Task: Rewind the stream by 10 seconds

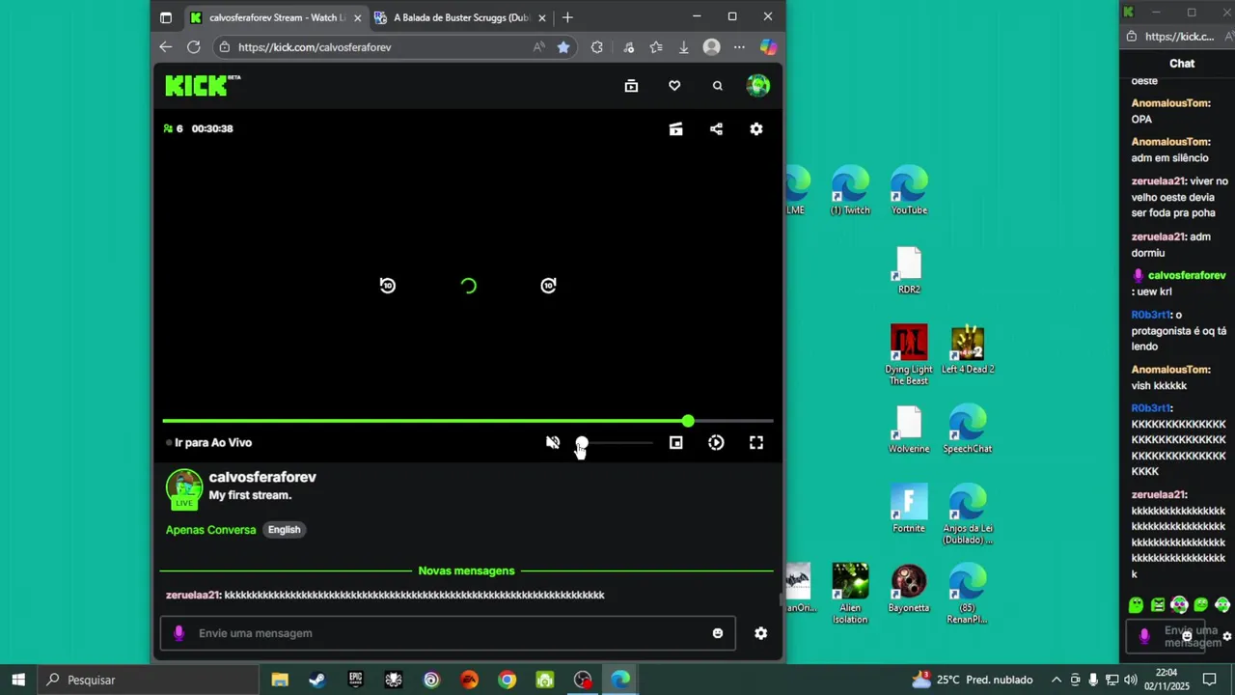Action: pos(387,286)
